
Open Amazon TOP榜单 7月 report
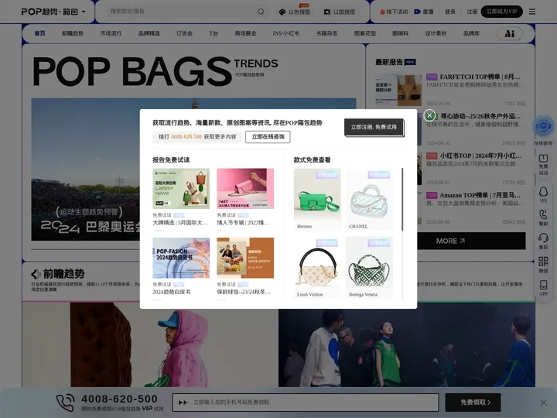tap(473, 195)
